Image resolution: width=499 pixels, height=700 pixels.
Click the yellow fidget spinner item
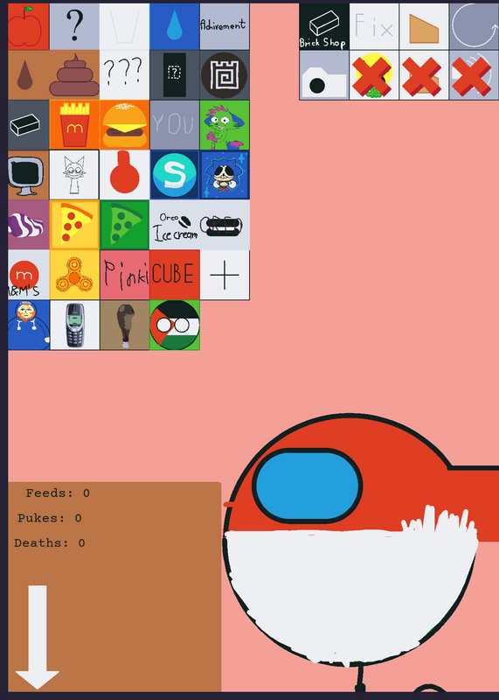tap(74, 275)
